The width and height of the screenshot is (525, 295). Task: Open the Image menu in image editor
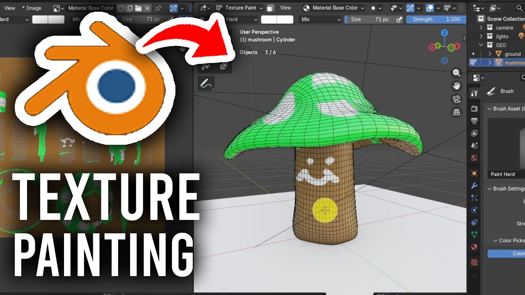31,8
